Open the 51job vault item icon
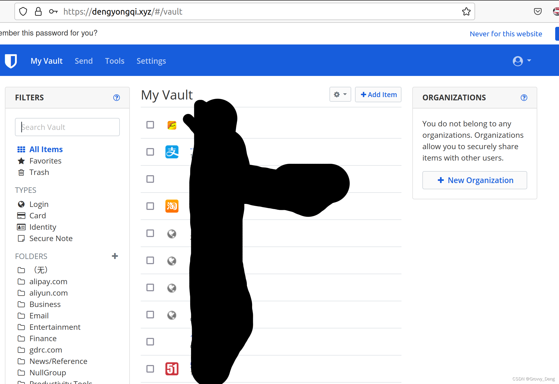Image resolution: width=559 pixels, height=384 pixels. [172, 369]
